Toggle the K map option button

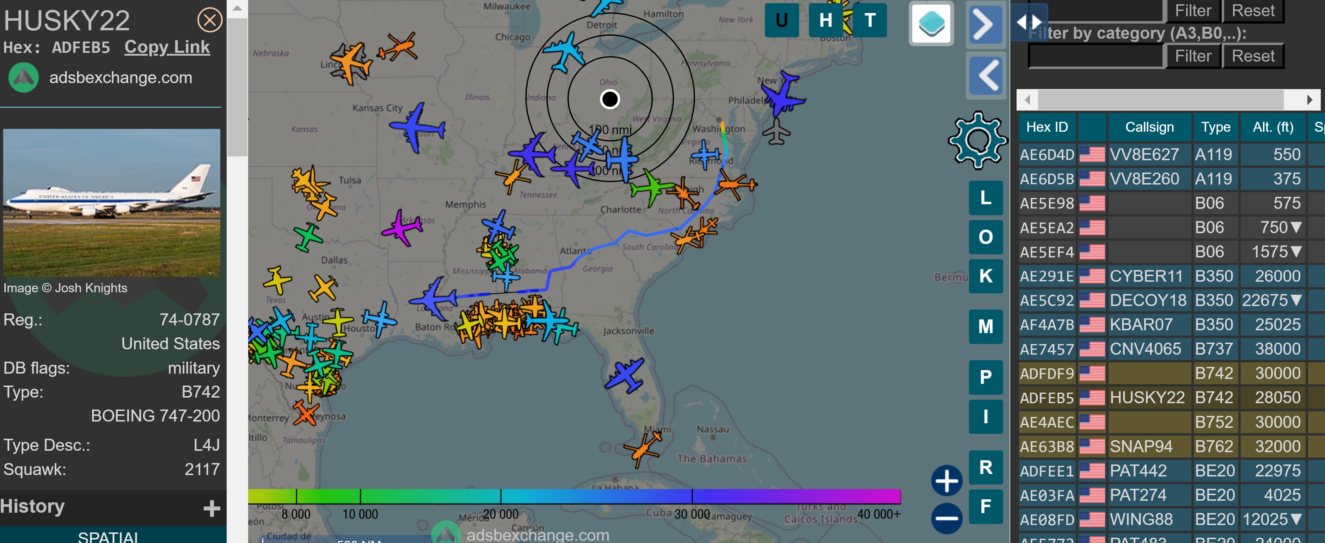click(x=986, y=276)
